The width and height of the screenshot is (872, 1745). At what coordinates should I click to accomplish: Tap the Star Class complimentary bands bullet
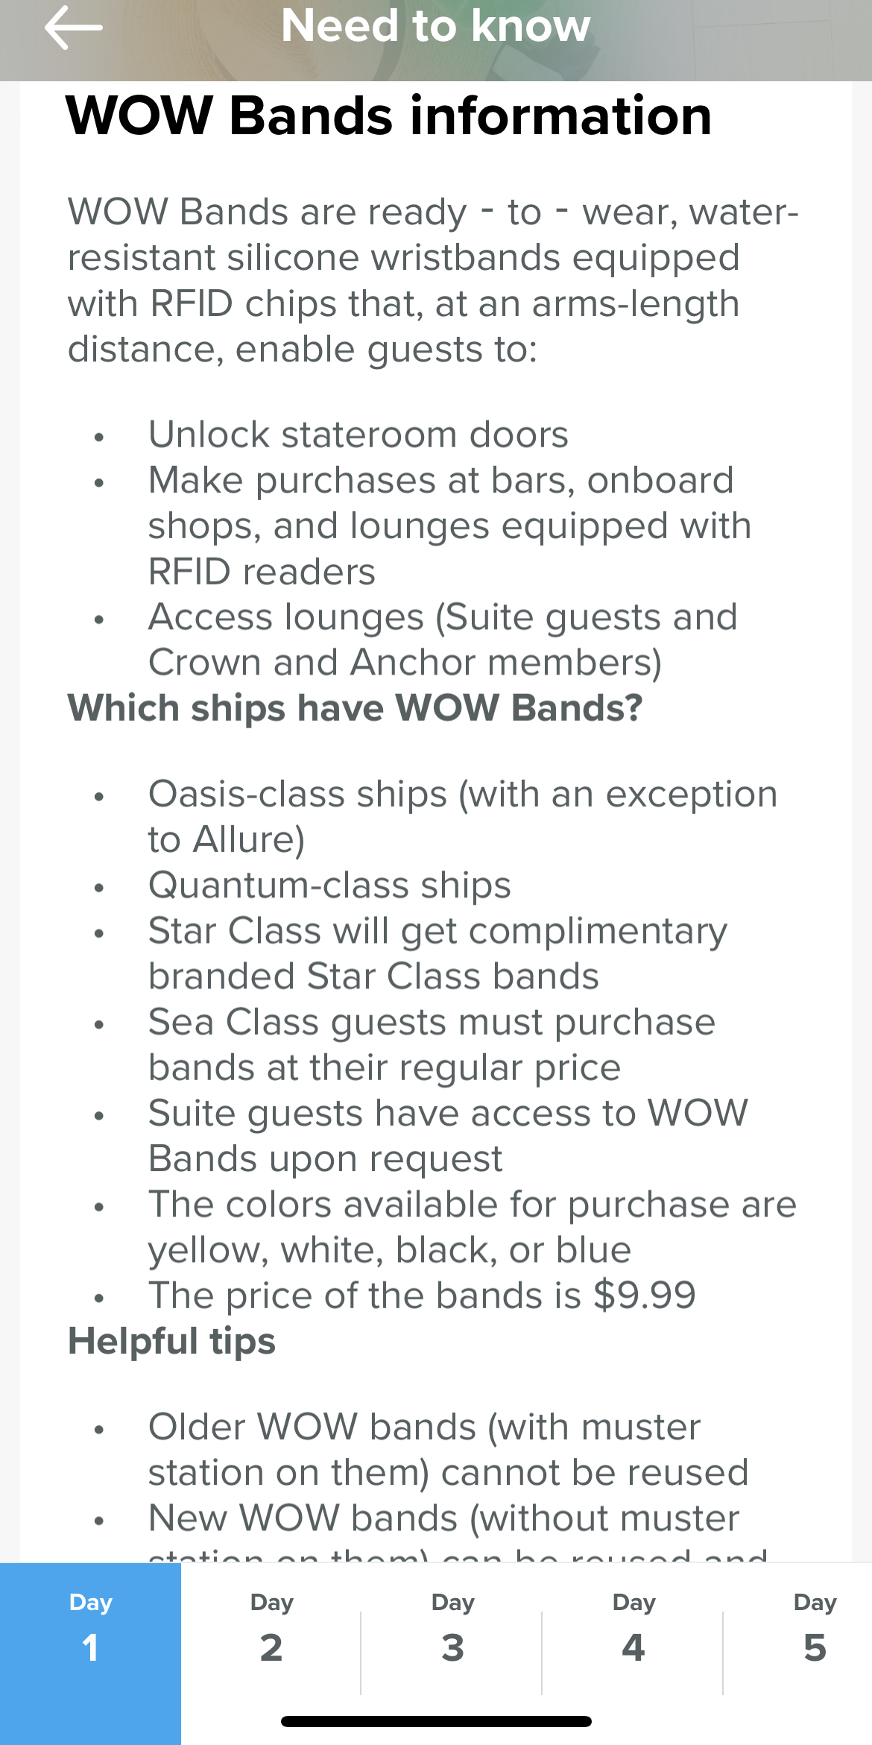(x=437, y=953)
